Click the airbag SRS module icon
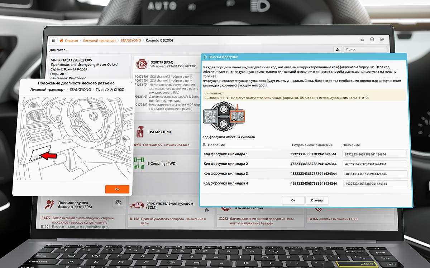430x268 pixels. tap(49, 204)
